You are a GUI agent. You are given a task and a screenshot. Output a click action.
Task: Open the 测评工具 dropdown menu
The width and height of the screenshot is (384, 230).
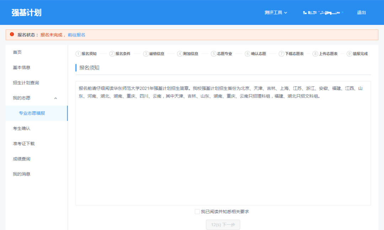coord(276,12)
